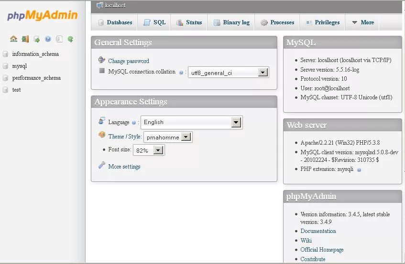Switch to the Processes tab

277,22
